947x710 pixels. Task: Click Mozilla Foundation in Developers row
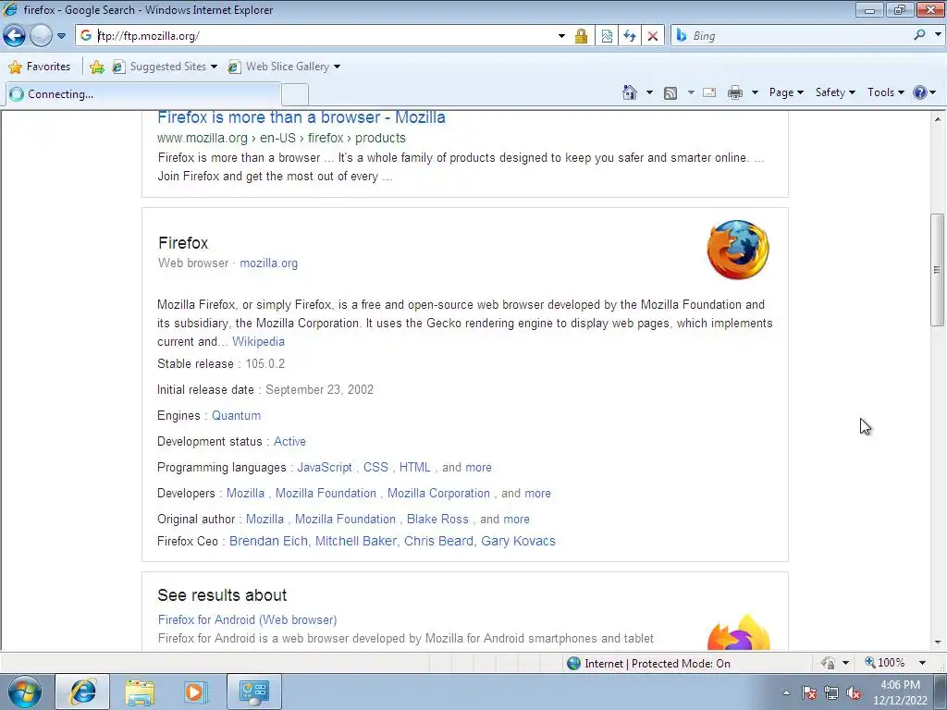[x=326, y=494]
